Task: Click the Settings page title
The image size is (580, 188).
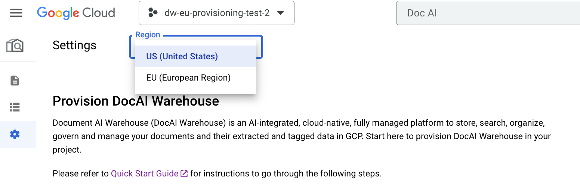Action: point(74,46)
